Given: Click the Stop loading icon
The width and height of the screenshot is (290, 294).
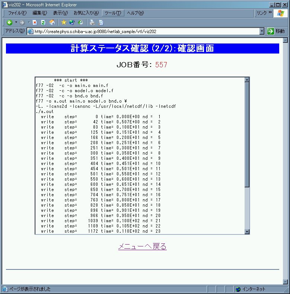Looking at the screenshot, I should coord(35,23).
